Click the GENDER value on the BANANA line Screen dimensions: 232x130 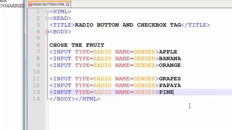[x=144, y=58]
